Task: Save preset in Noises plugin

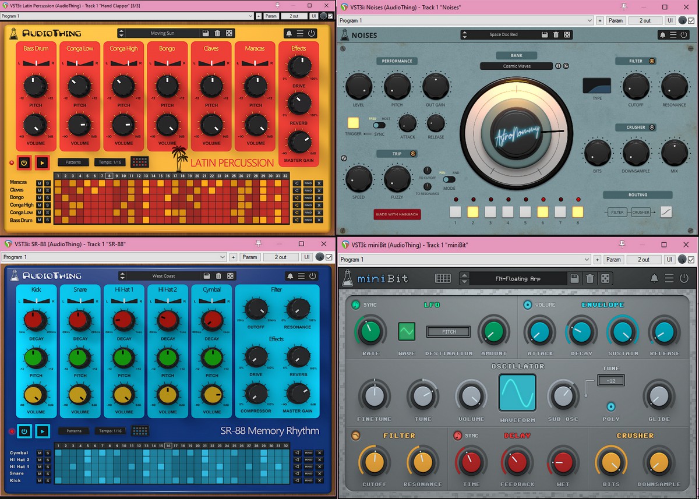Action: (545, 35)
